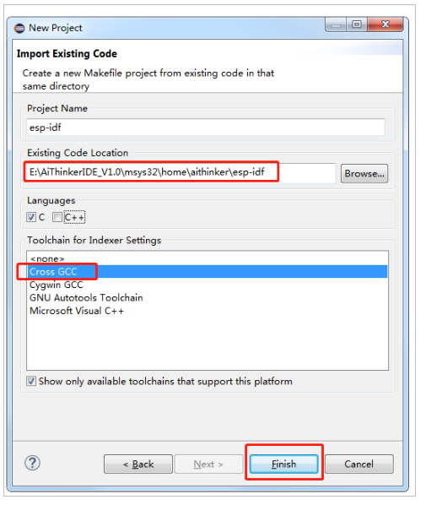Enable the C++ language checkbox
This screenshot has height=505, width=426.
(57, 217)
